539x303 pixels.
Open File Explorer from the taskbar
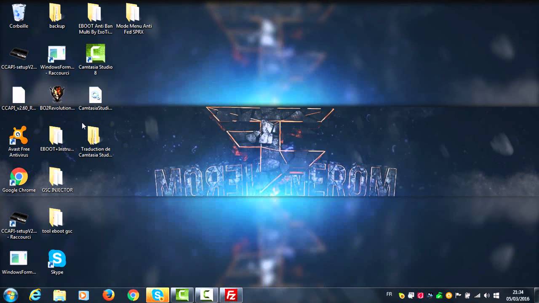click(x=60, y=295)
